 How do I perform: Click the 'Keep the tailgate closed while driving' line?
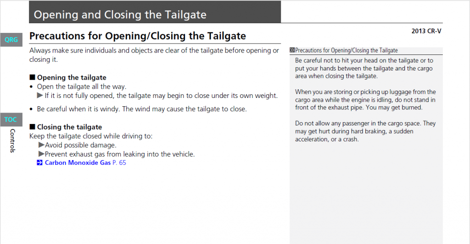(90, 136)
